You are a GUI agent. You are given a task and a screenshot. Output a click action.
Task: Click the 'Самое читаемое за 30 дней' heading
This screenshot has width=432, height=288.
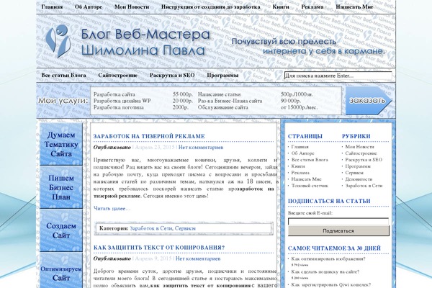tap(334, 248)
